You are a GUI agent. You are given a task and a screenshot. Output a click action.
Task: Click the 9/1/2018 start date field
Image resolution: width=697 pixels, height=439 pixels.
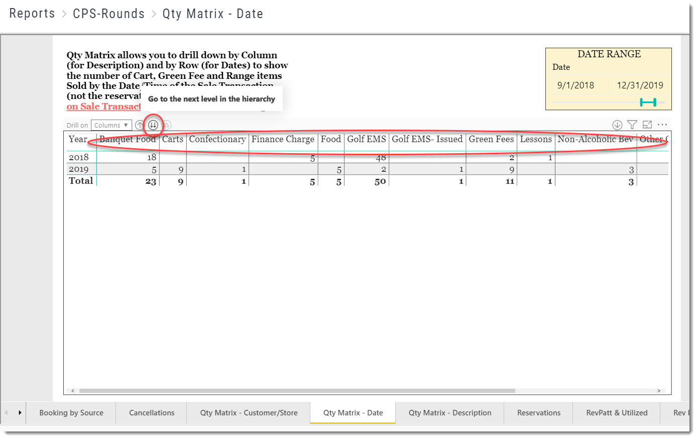tap(580, 85)
